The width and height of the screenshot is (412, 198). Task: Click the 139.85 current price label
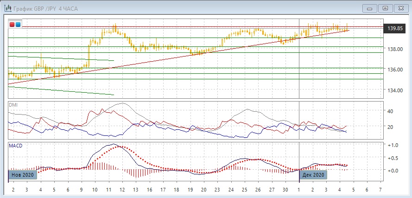click(x=394, y=29)
